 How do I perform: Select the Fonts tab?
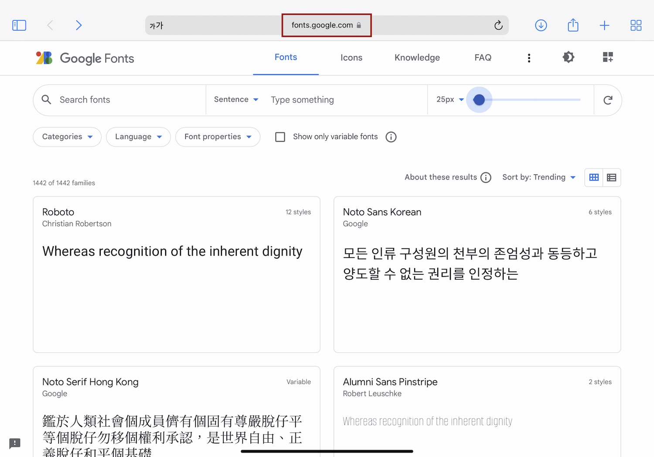click(286, 57)
